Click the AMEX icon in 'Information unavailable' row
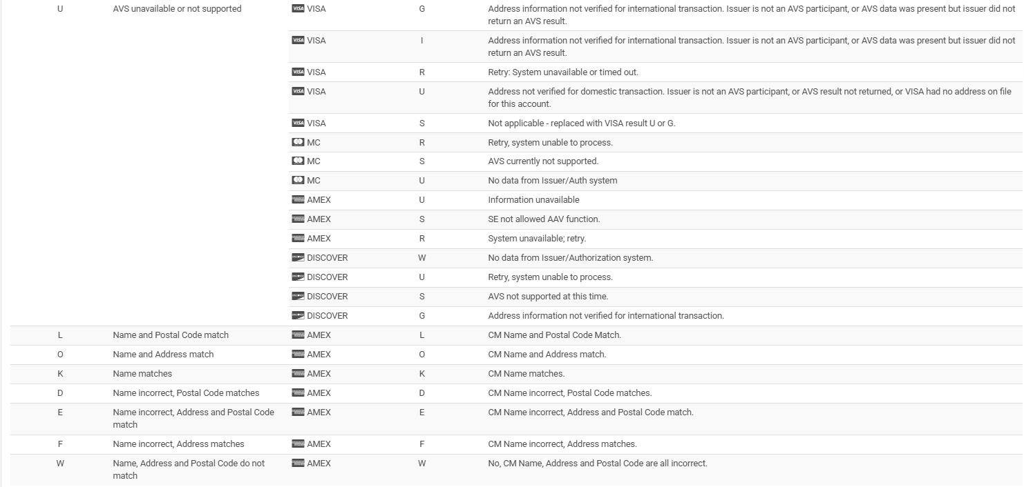Image resolution: width=1024 pixels, height=487 pixels. click(298, 199)
